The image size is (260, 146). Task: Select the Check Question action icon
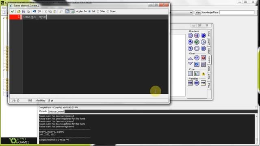coord(203,42)
